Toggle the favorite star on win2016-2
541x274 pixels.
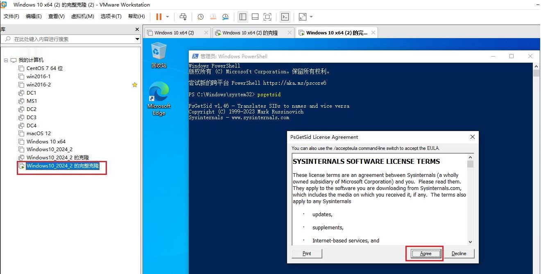[134, 85]
